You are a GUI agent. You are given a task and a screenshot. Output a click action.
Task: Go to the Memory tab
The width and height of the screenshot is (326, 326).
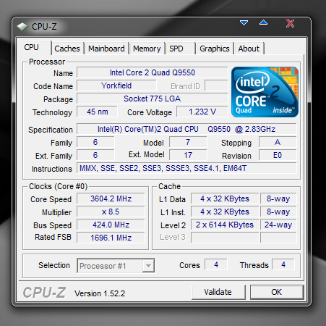click(147, 49)
